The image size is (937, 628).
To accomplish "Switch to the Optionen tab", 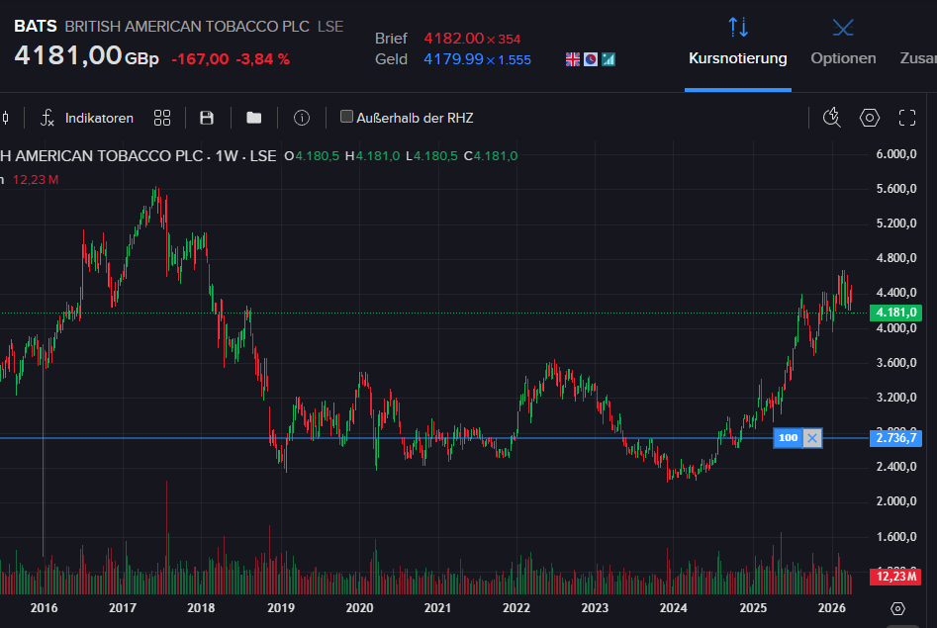I will 843,58.
